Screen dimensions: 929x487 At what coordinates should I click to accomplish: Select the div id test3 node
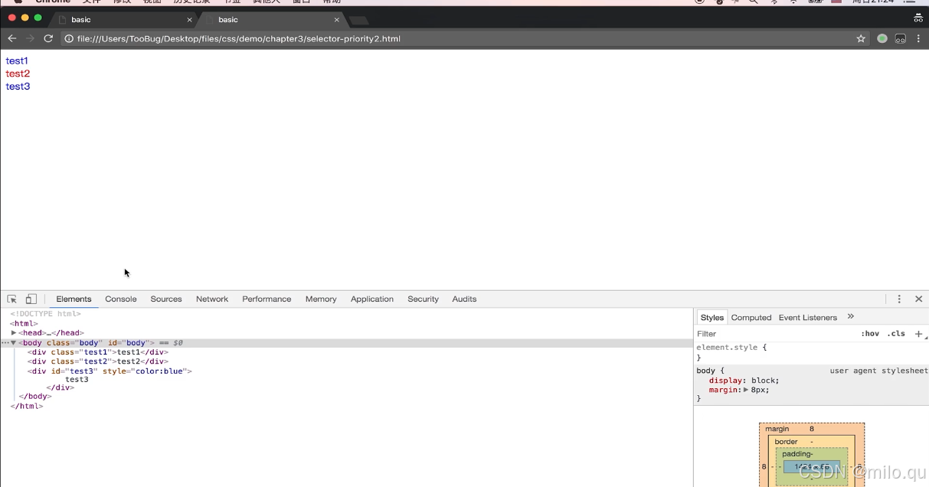point(110,371)
